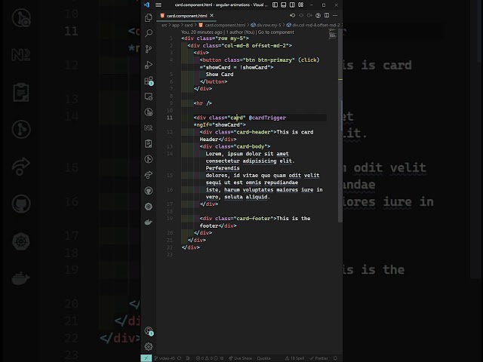Image resolution: width=483 pixels, height=362 pixels.
Task: Close the card.component.html tab
Action: (211, 15)
